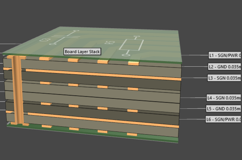Screen dimensions: 242x160
Task: Click the L2 - GND layer label
Action: coord(225,66)
